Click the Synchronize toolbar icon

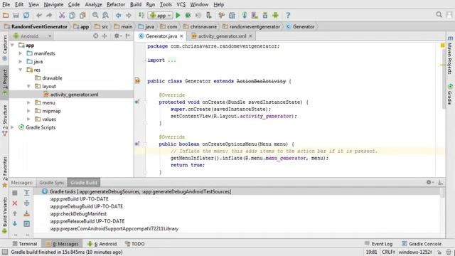click(26, 16)
